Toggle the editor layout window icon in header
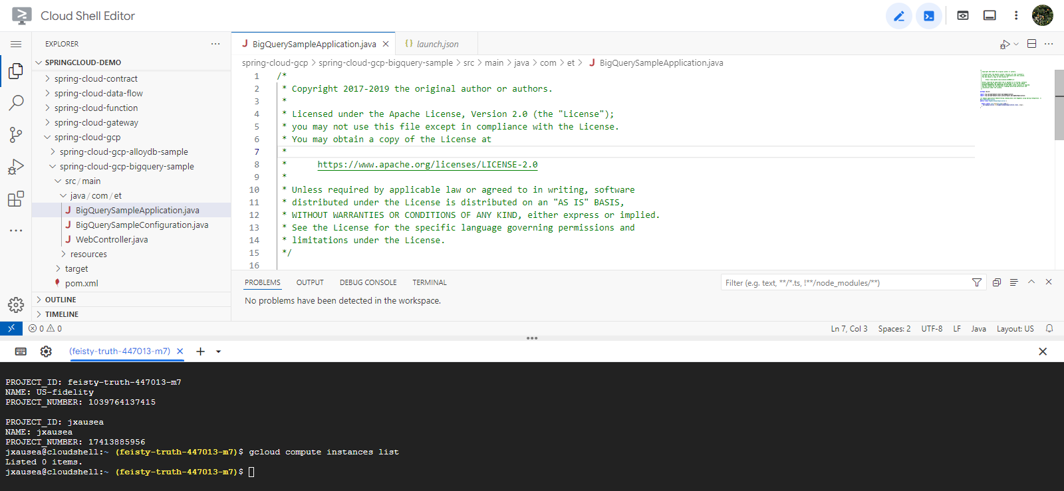The height and width of the screenshot is (491, 1064). coord(990,16)
